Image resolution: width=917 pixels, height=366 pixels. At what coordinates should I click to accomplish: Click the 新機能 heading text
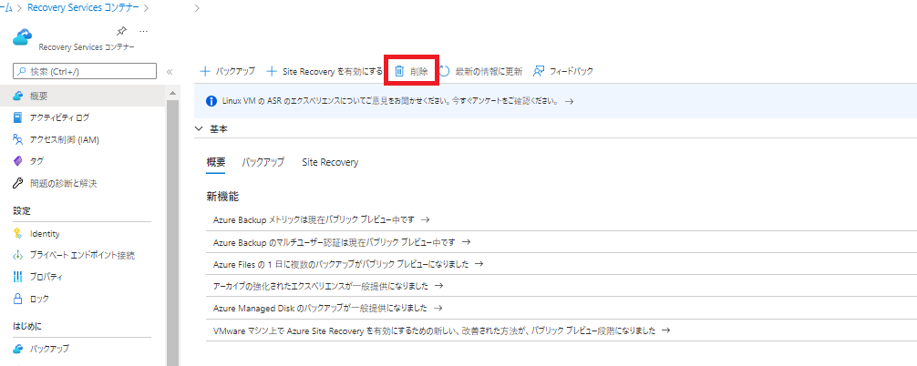point(222,196)
